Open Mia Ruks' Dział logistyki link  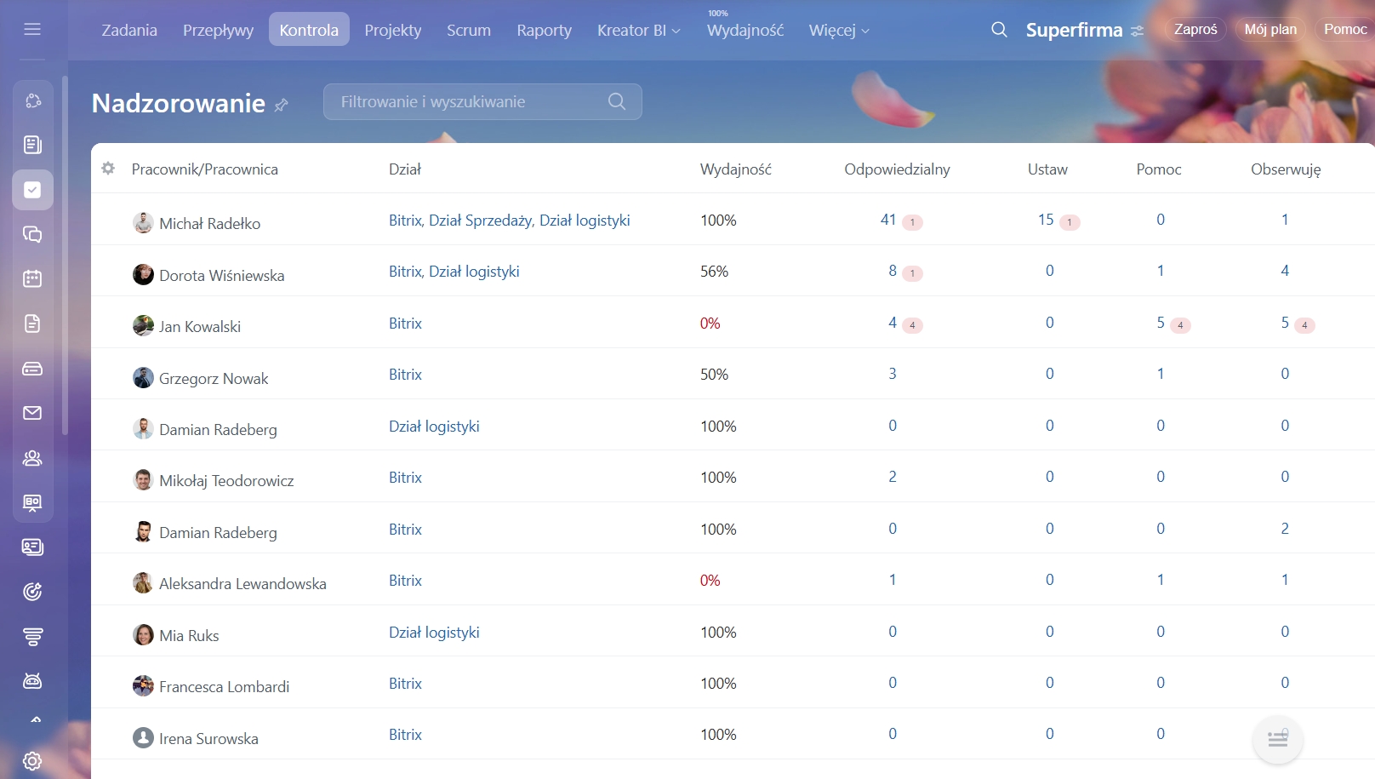[x=434, y=633]
